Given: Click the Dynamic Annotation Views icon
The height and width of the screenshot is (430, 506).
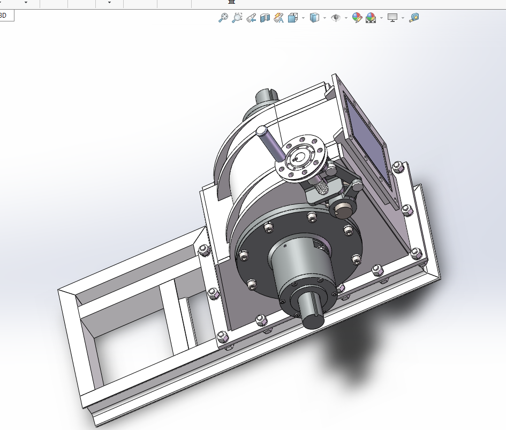Looking at the screenshot, I should coord(278,18).
